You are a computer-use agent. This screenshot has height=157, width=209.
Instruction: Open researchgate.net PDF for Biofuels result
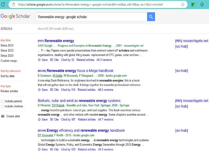point(191,101)
